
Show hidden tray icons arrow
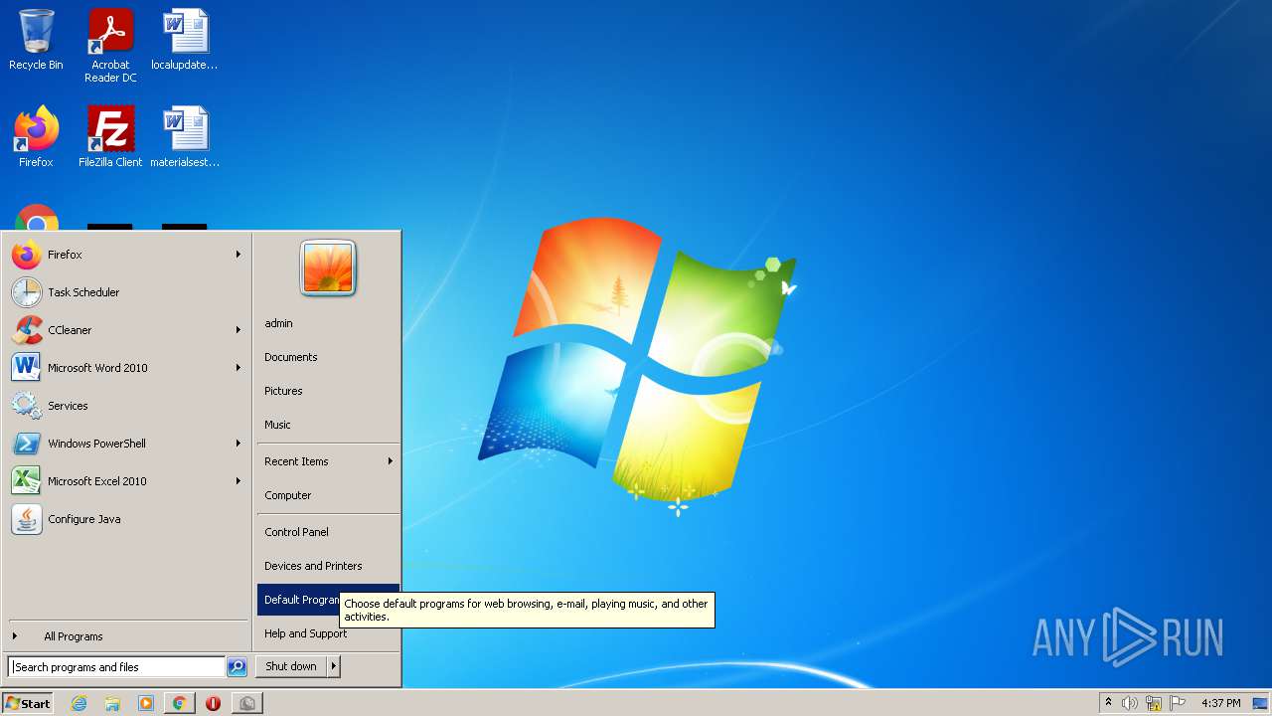[1108, 703]
